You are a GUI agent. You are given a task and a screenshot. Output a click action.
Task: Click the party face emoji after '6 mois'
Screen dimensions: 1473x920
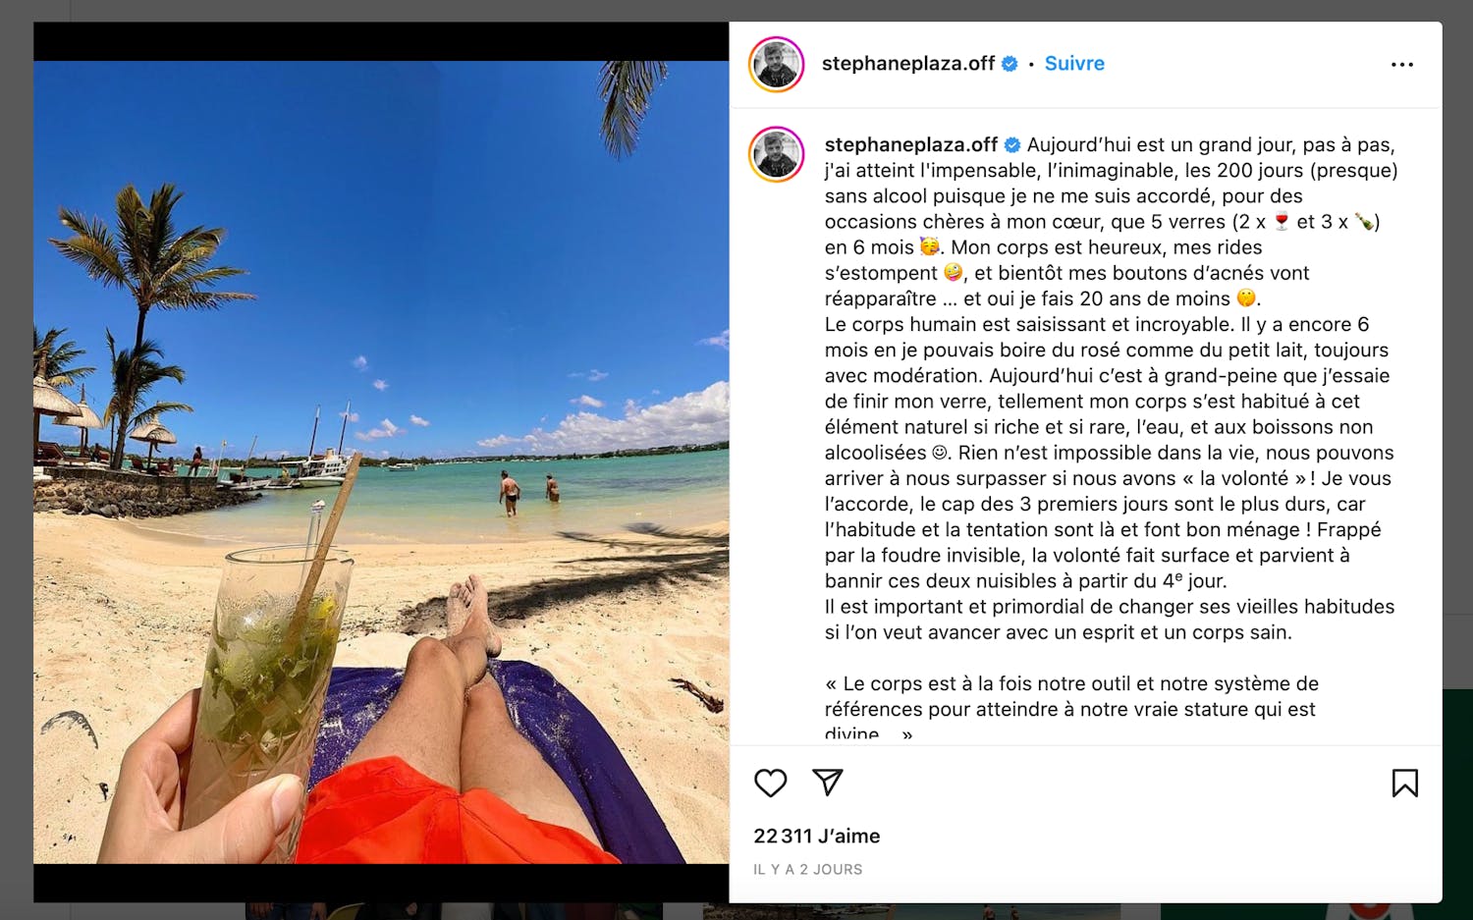[x=929, y=247]
